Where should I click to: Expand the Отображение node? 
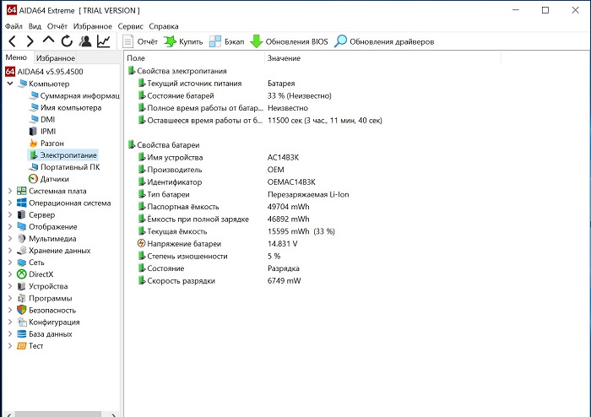10,227
